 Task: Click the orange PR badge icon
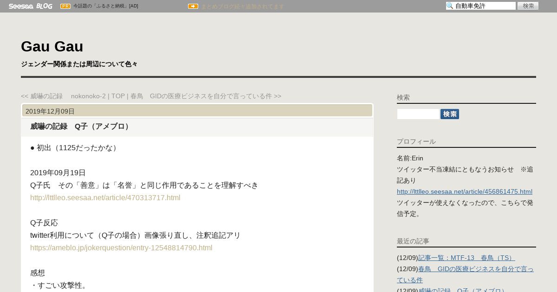tap(65, 6)
